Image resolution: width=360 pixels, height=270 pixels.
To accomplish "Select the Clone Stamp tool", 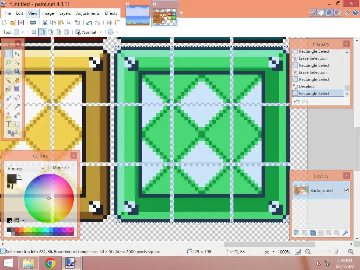I will (8, 115).
